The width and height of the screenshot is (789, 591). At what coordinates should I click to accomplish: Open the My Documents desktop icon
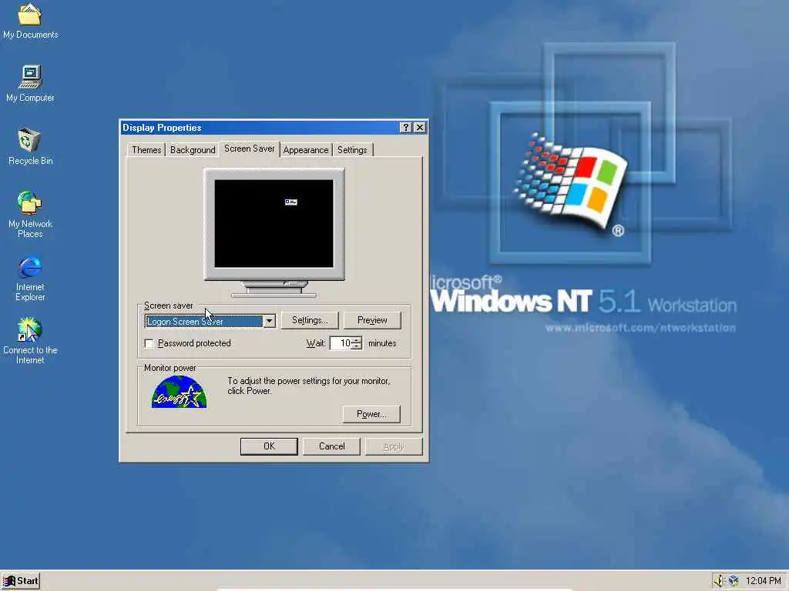[x=30, y=21]
